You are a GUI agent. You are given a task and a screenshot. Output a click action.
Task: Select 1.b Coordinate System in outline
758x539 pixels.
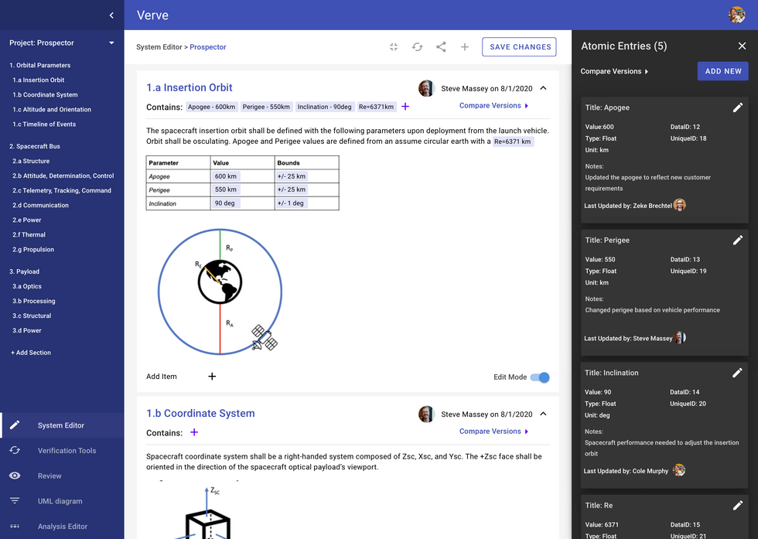click(45, 95)
